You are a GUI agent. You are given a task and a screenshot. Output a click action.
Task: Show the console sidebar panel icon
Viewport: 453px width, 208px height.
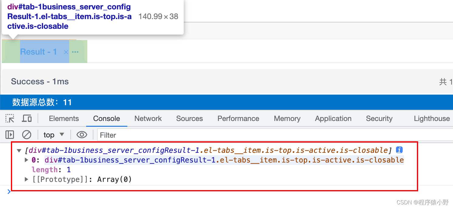coord(10,135)
